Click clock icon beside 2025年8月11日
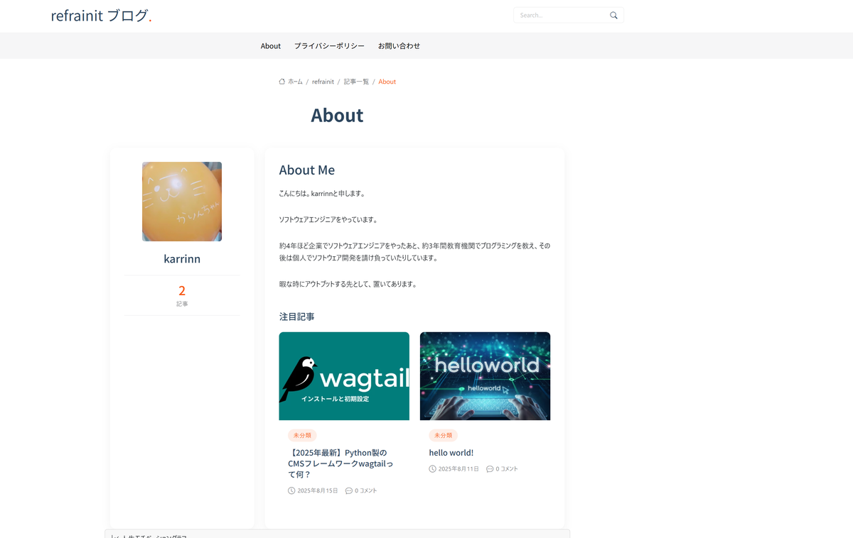The image size is (853, 538). click(432, 469)
